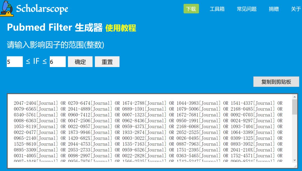The width and height of the screenshot is (302, 171).
Task: Click inside the journal filter results textarea
Action: coord(149,131)
